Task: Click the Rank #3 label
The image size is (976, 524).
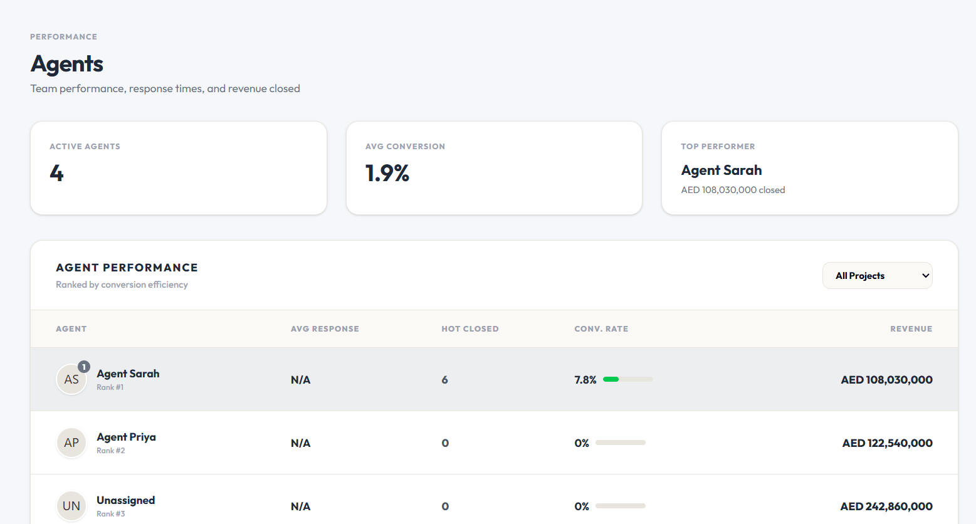Action: 110,514
